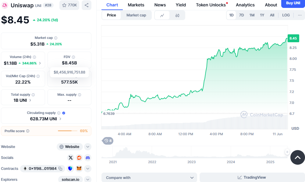Click the $8.45B FDV value

pyautogui.click(x=69, y=63)
